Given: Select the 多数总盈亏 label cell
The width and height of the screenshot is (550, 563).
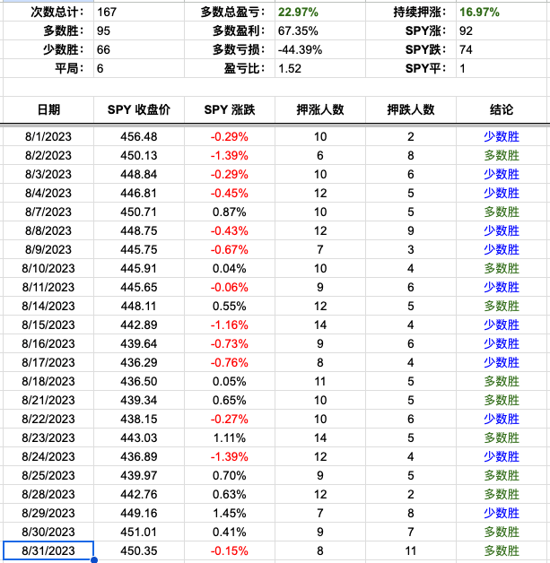Looking at the screenshot, I should (230, 12).
